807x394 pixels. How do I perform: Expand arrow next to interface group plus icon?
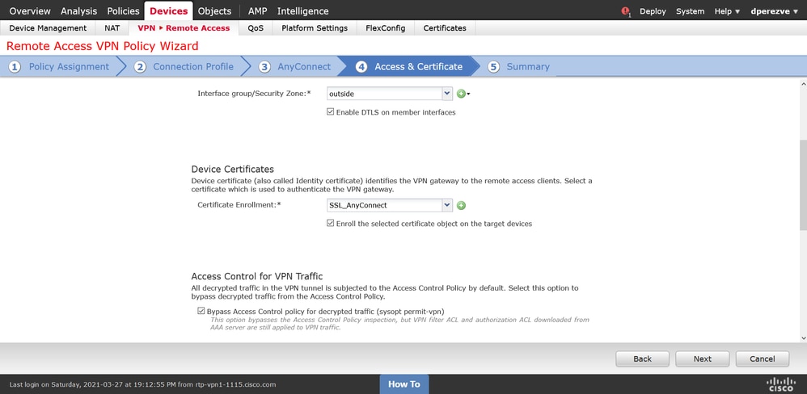(x=469, y=94)
